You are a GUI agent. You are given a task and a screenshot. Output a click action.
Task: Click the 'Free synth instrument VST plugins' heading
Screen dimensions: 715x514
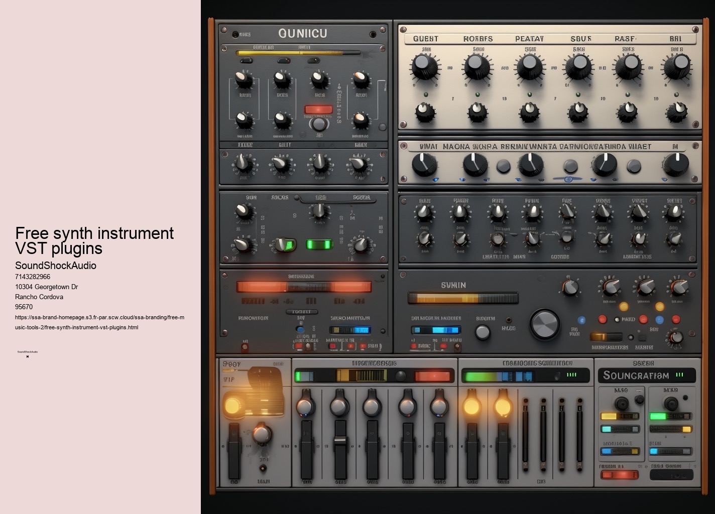tap(94, 240)
